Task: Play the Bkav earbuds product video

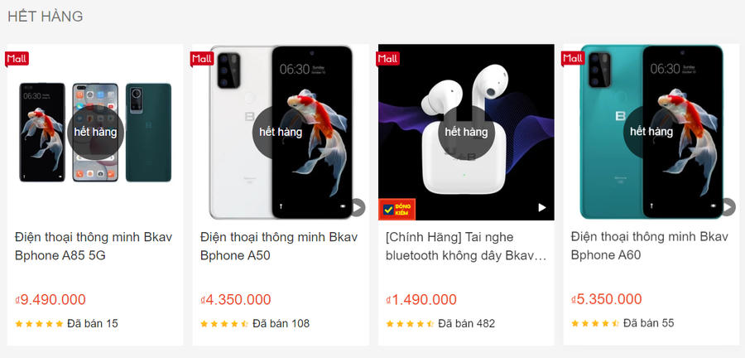Action: coord(542,207)
